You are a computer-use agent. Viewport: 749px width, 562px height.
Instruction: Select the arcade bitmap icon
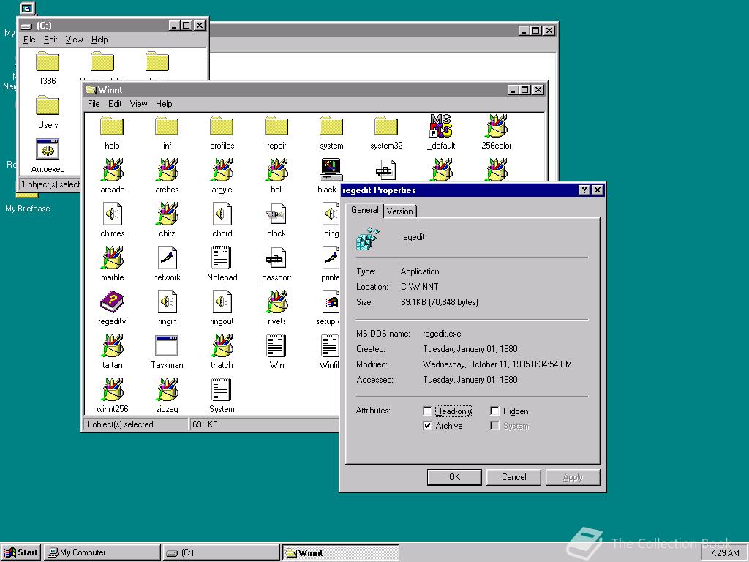[x=112, y=170]
